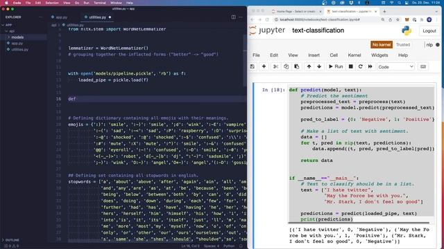444x249 pixels.
Task: Click the No kernel status badge
Action: click(x=382, y=44)
